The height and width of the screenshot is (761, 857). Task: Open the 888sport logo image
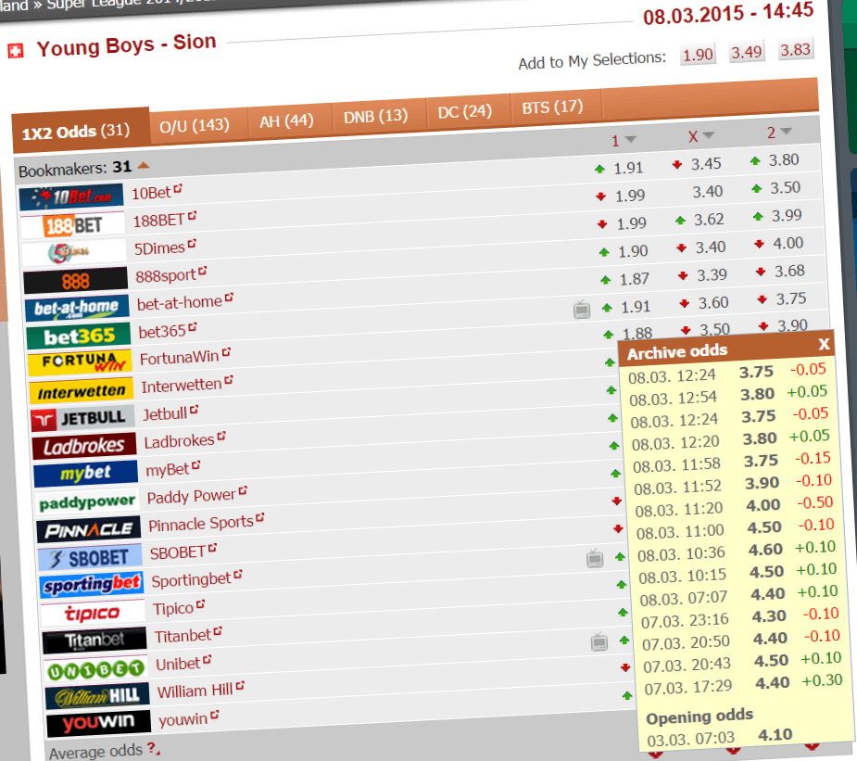75,281
